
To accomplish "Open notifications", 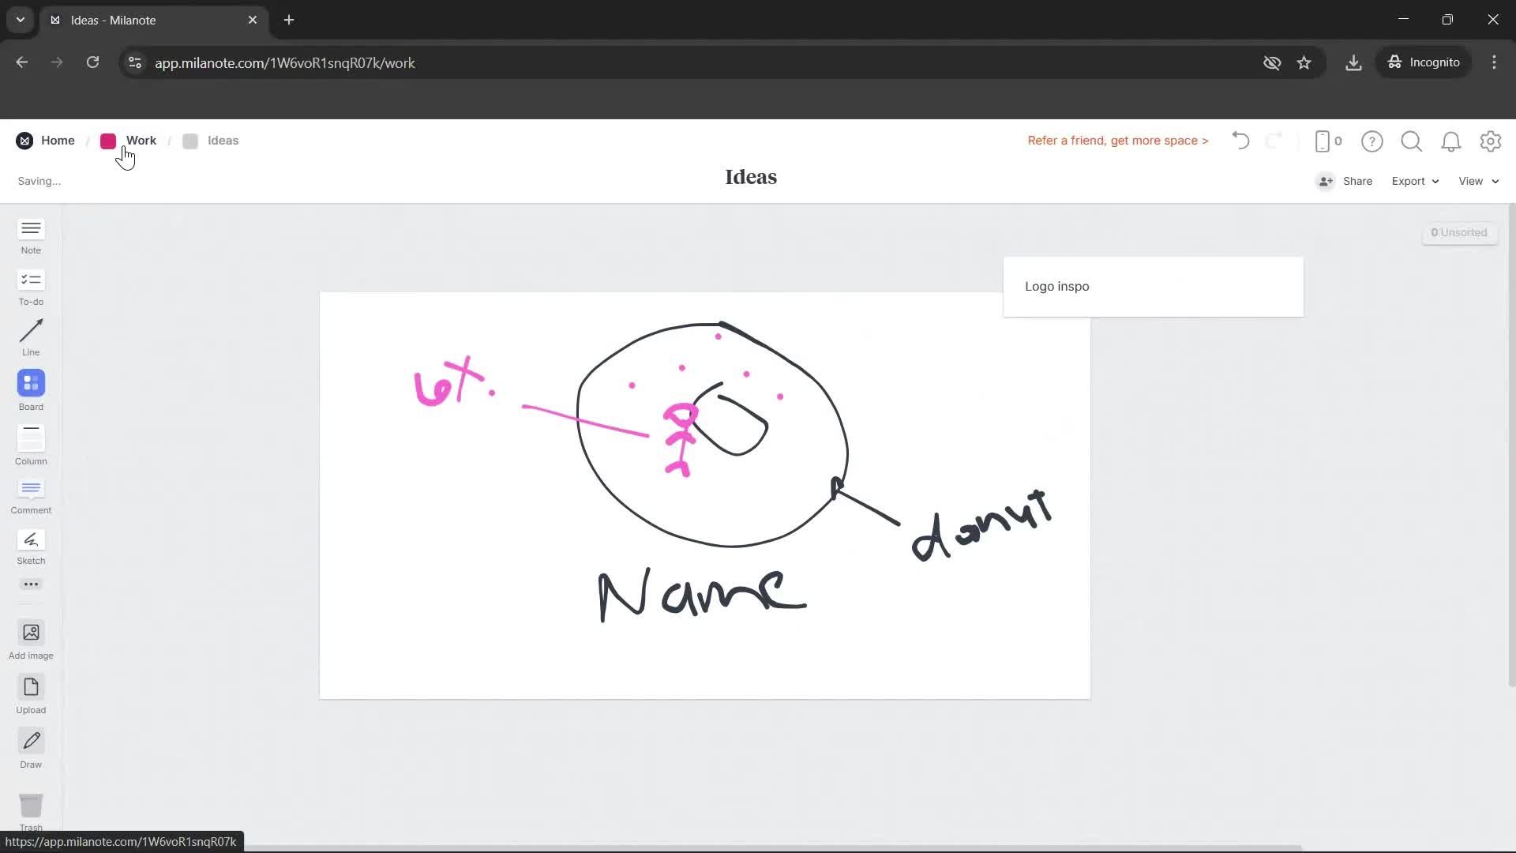I will point(1451,141).
